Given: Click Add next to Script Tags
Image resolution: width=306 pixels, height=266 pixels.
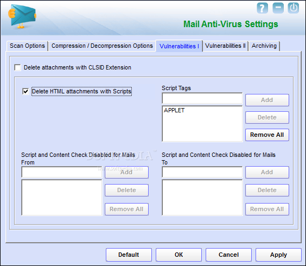Looking at the screenshot, I should pyautogui.click(x=267, y=100).
